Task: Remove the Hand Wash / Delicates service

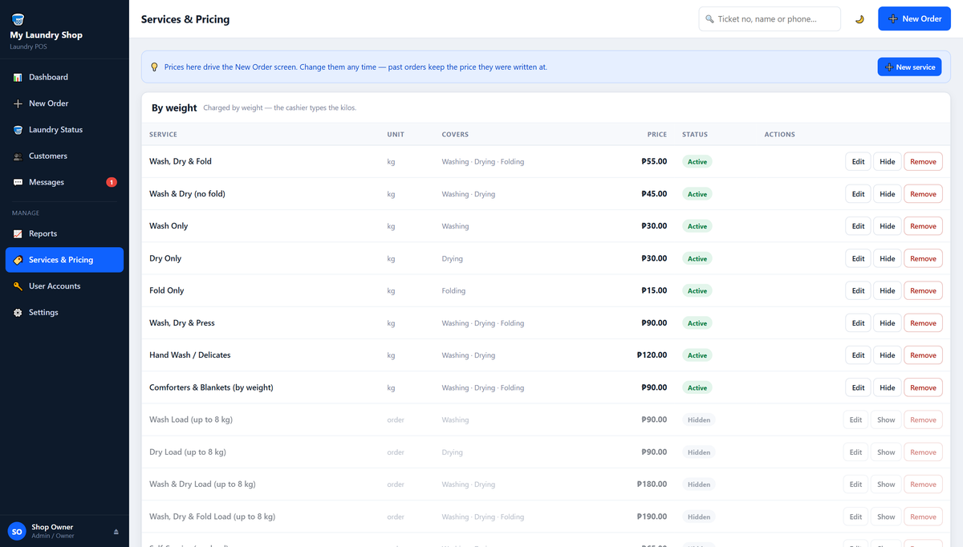Action: 923,355
